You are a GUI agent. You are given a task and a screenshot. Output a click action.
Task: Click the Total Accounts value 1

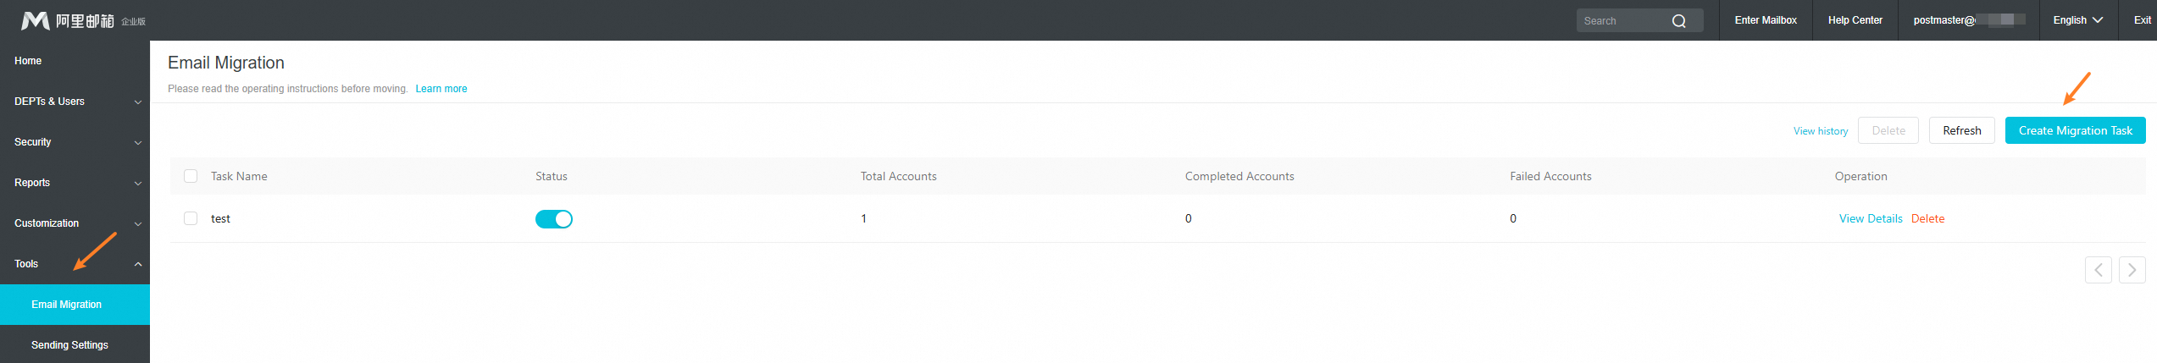coord(863,218)
